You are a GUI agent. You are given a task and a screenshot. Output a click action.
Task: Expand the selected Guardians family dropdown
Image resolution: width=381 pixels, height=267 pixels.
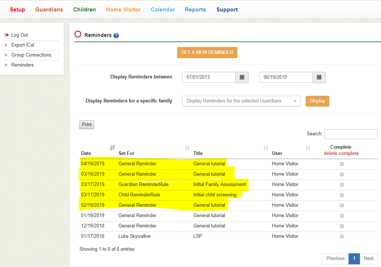point(241,101)
